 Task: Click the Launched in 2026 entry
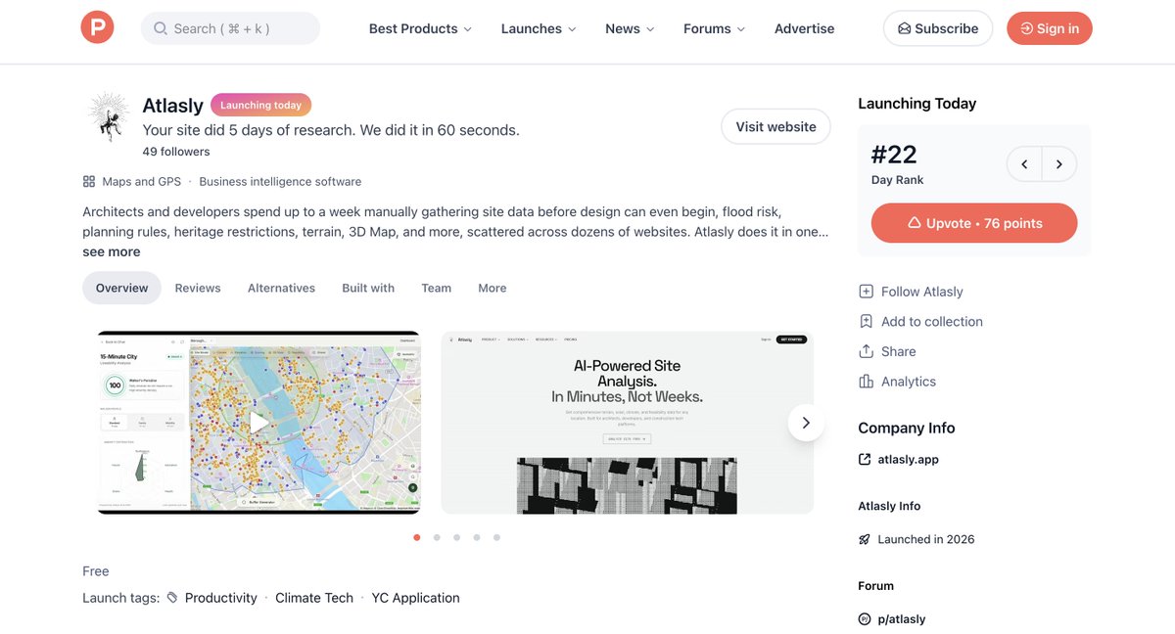[916, 539]
